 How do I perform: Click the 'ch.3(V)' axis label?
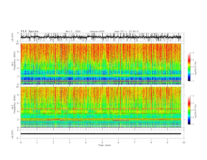13,134
